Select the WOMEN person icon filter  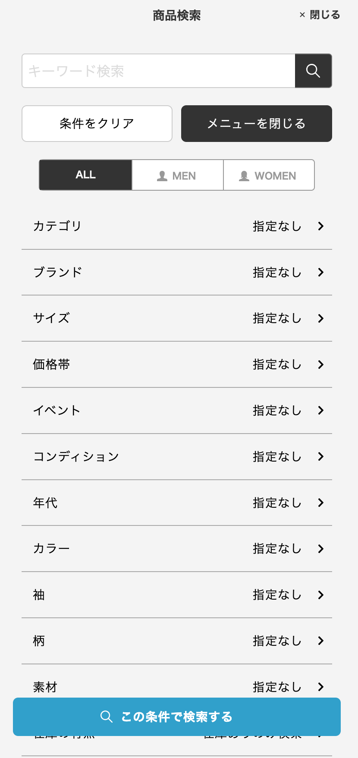coord(244,176)
